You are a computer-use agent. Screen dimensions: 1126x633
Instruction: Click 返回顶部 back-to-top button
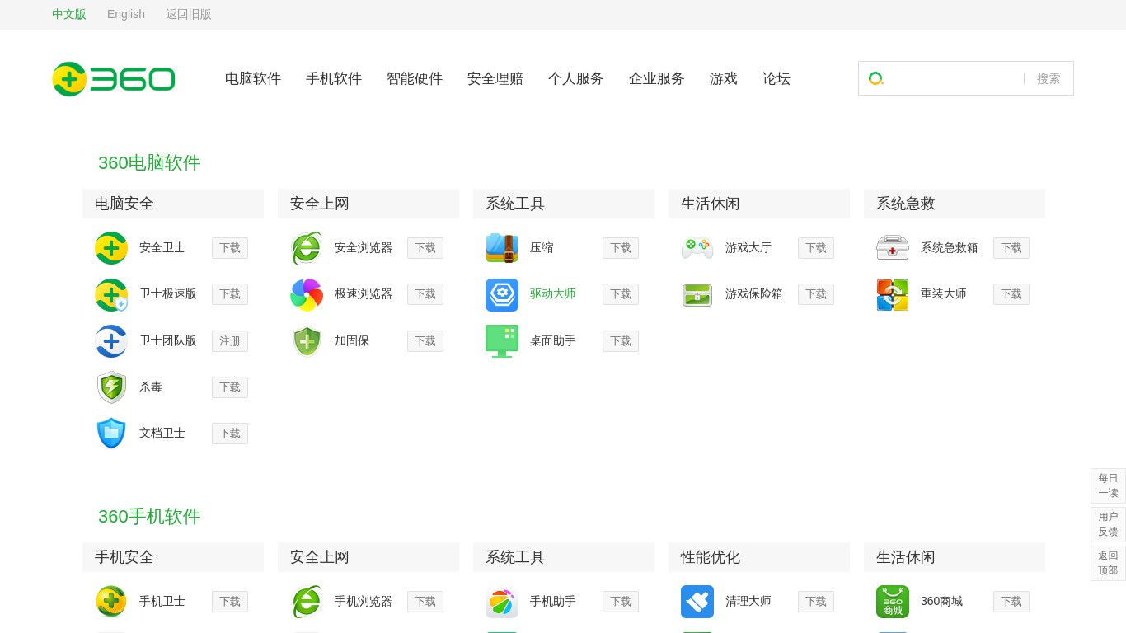coord(1108,563)
